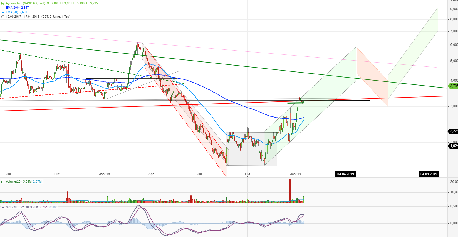
Task: Click the Jan '19 label on time axis
Action: (295, 174)
